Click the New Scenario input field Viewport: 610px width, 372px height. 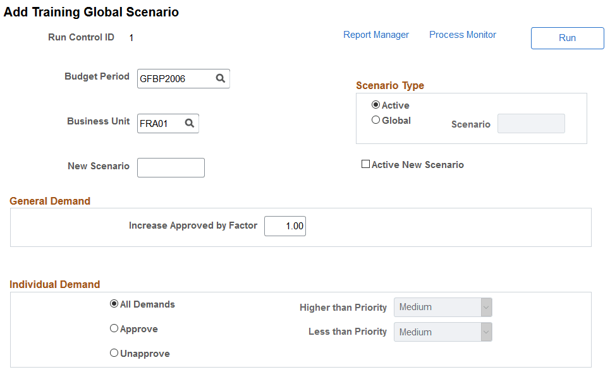pyautogui.click(x=171, y=167)
